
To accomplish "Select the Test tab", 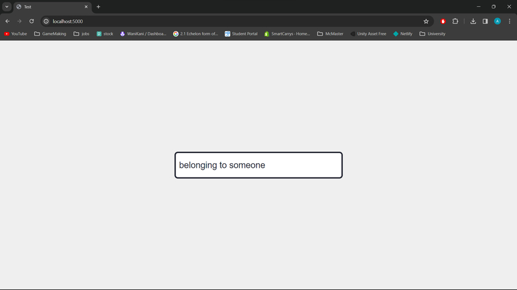I will point(48,6).
